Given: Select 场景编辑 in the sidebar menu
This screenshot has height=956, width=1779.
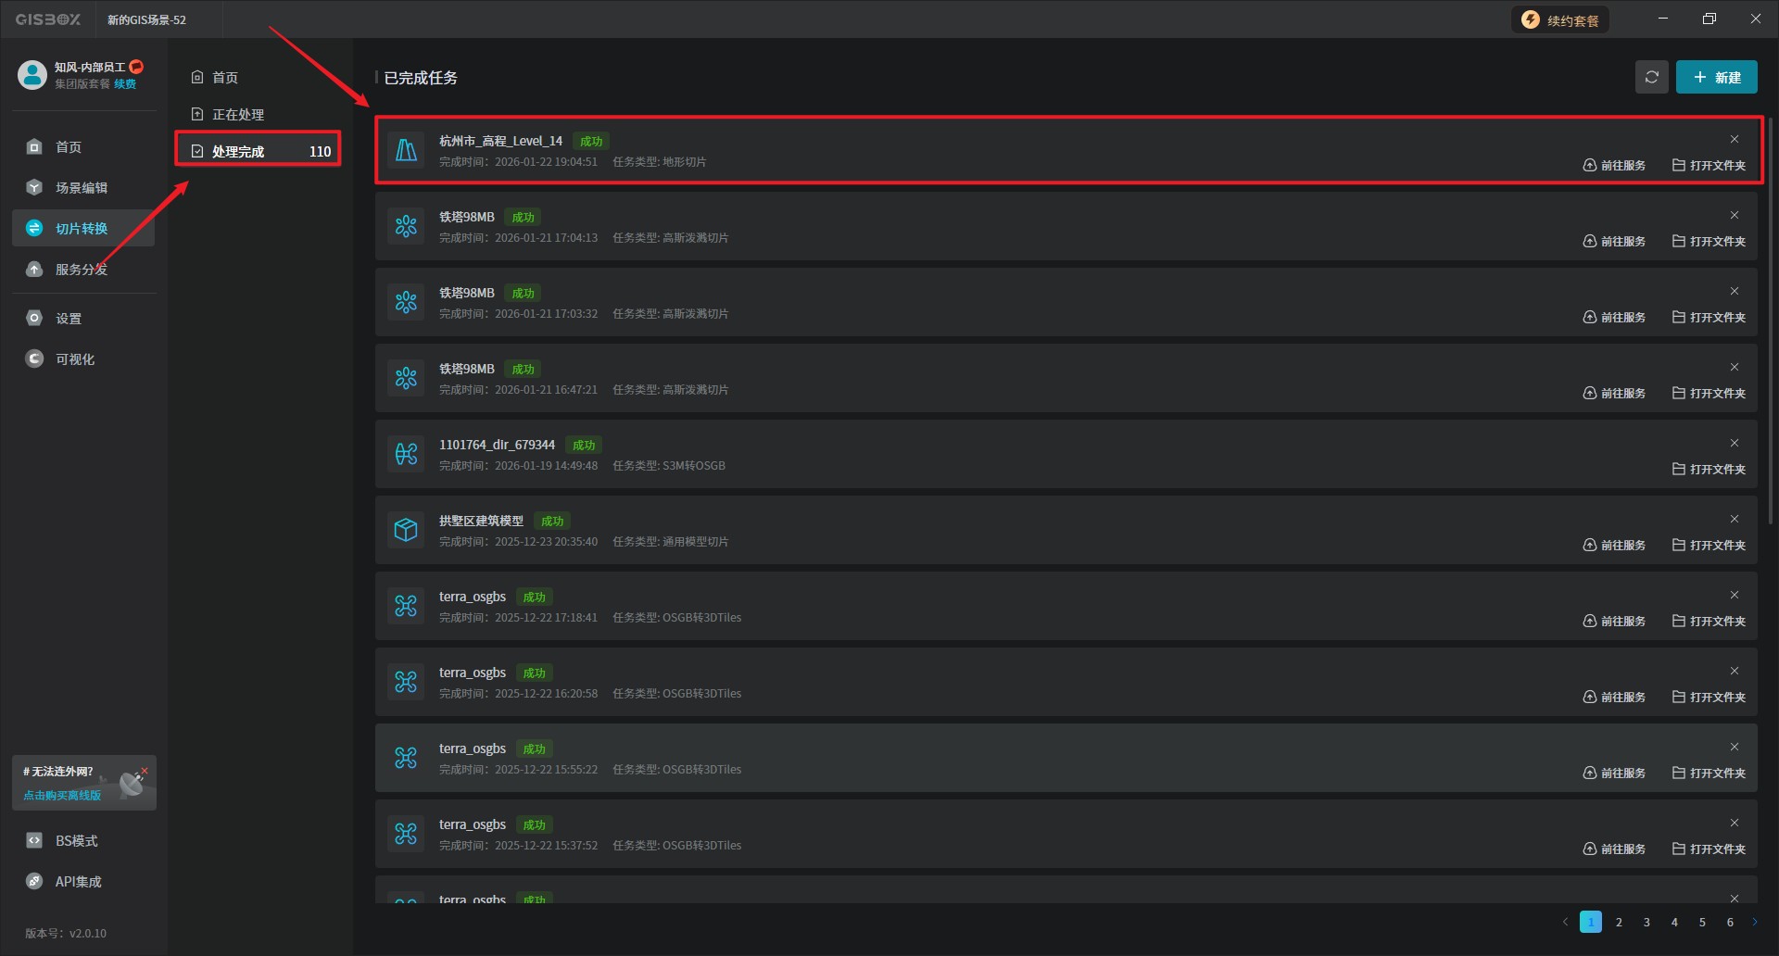Looking at the screenshot, I should tap(81, 188).
